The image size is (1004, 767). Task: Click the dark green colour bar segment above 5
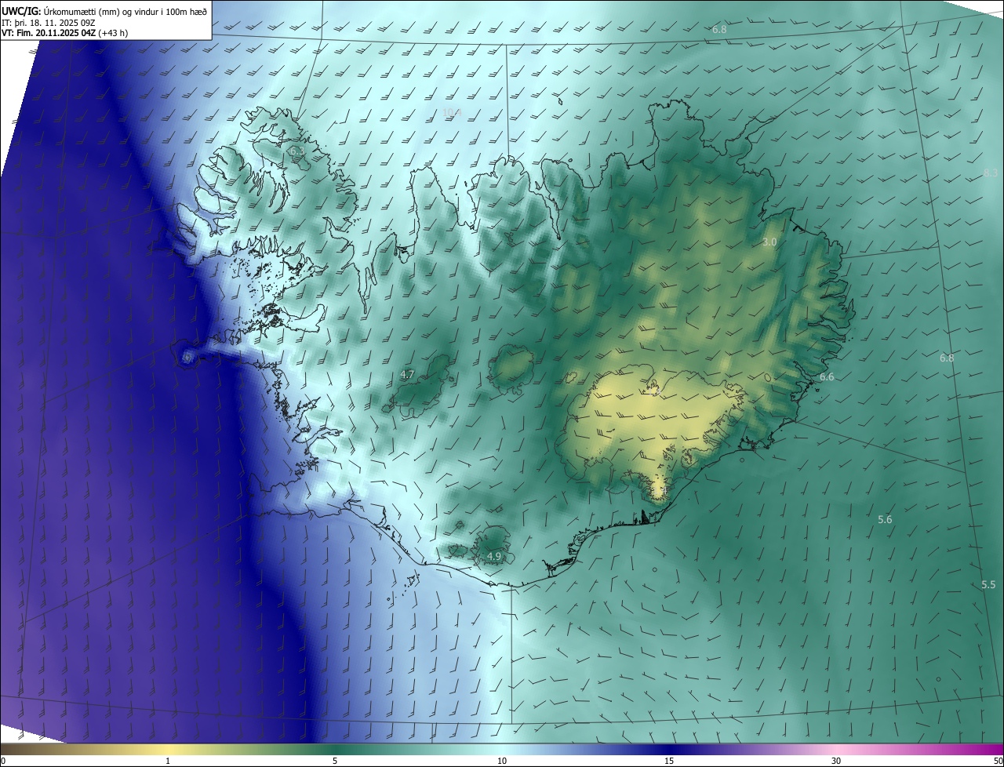[x=335, y=750]
